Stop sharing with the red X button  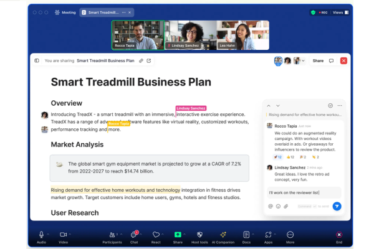pos(343,61)
